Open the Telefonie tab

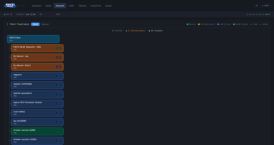(x=82, y=6)
